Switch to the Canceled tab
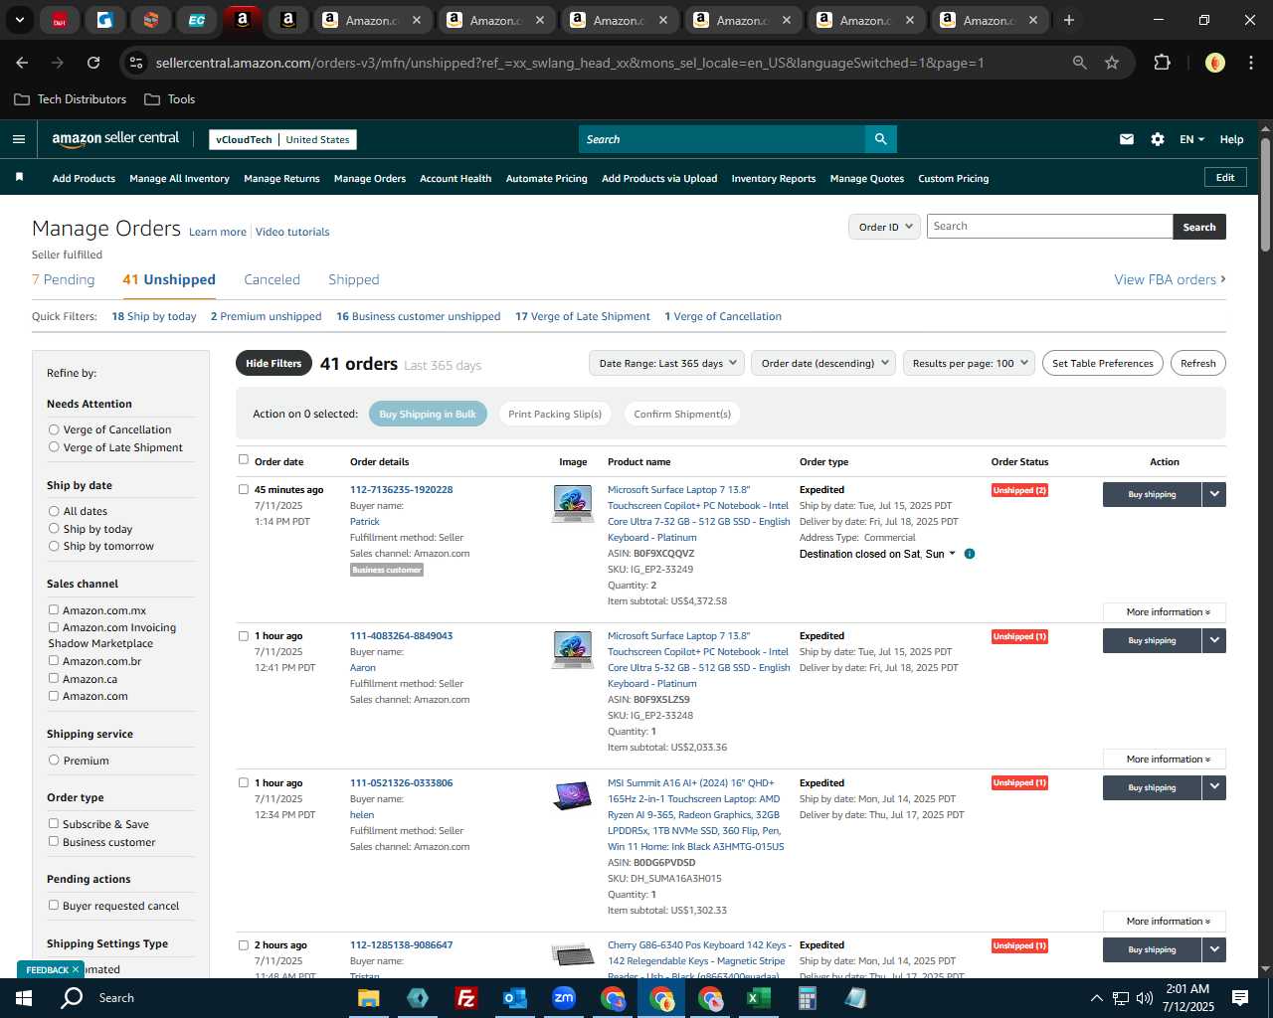 tap(272, 279)
